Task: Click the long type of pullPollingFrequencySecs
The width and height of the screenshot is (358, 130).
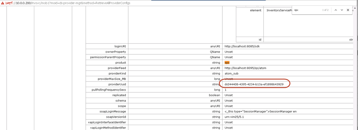Action: coord(217,90)
